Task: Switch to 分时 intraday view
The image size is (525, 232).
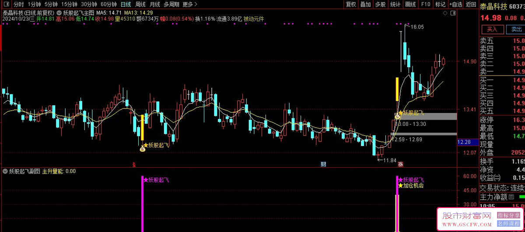Action: 19,4
